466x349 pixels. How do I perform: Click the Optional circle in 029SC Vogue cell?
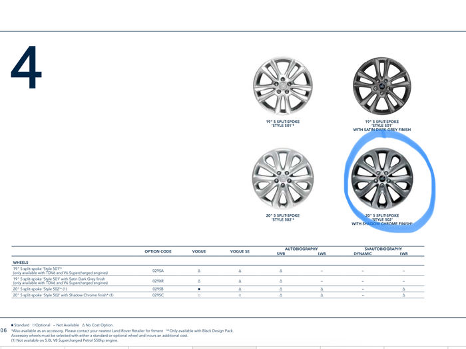pyautogui.click(x=199, y=295)
